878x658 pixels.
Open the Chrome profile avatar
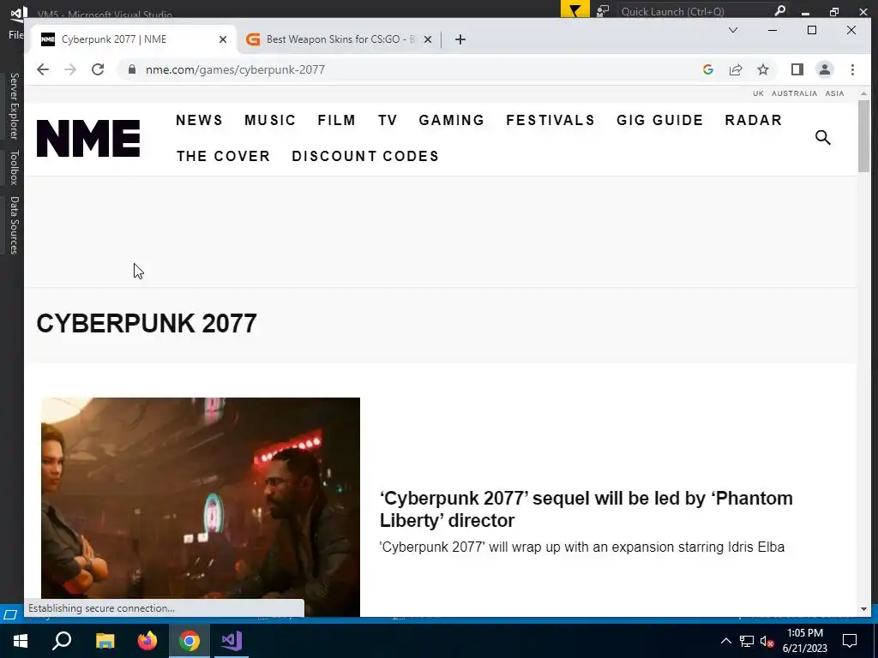click(824, 69)
